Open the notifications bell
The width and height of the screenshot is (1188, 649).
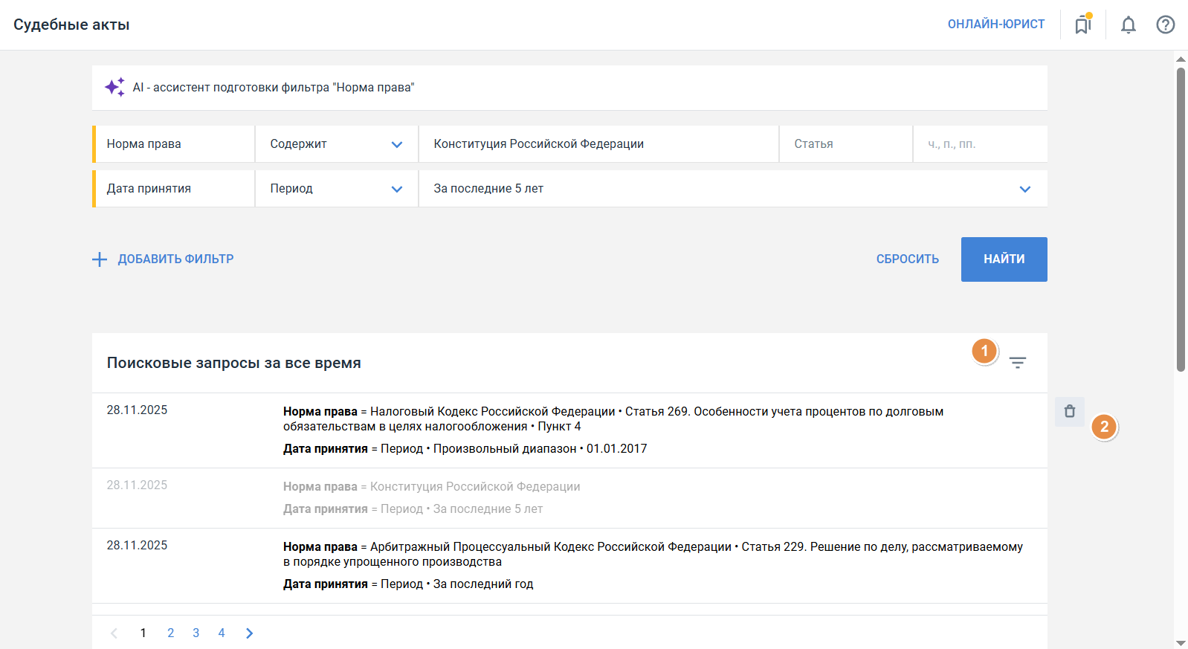pos(1128,25)
